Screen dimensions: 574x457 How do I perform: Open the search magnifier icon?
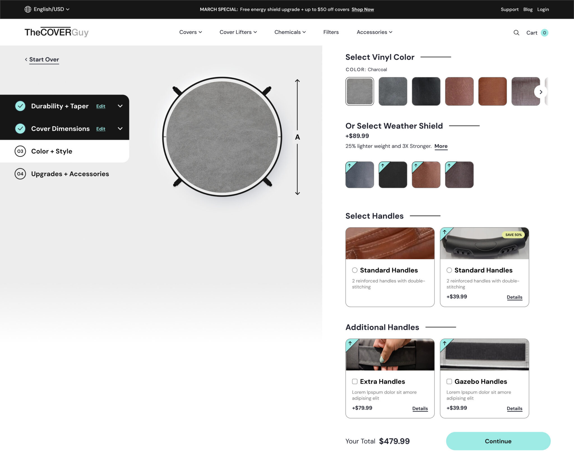516,33
